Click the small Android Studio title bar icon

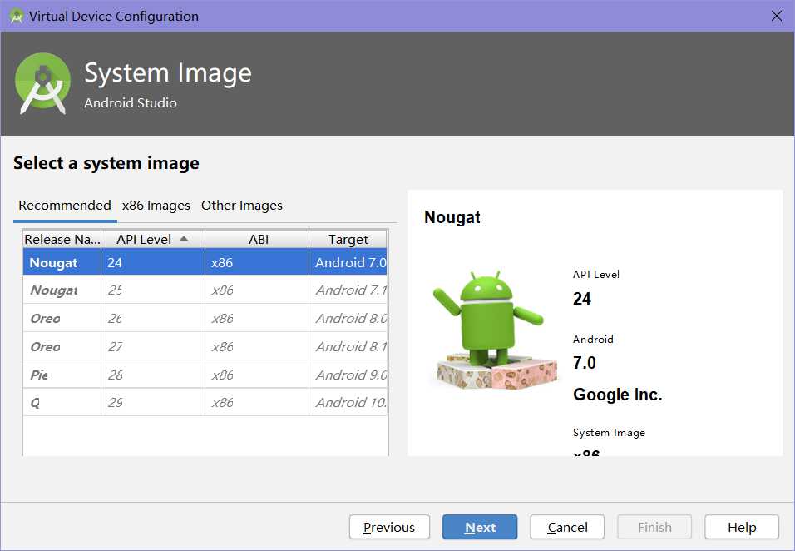click(x=17, y=16)
